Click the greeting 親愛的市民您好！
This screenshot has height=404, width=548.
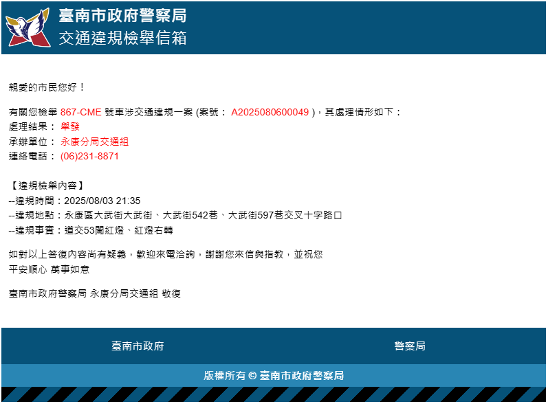click(x=47, y=87)
